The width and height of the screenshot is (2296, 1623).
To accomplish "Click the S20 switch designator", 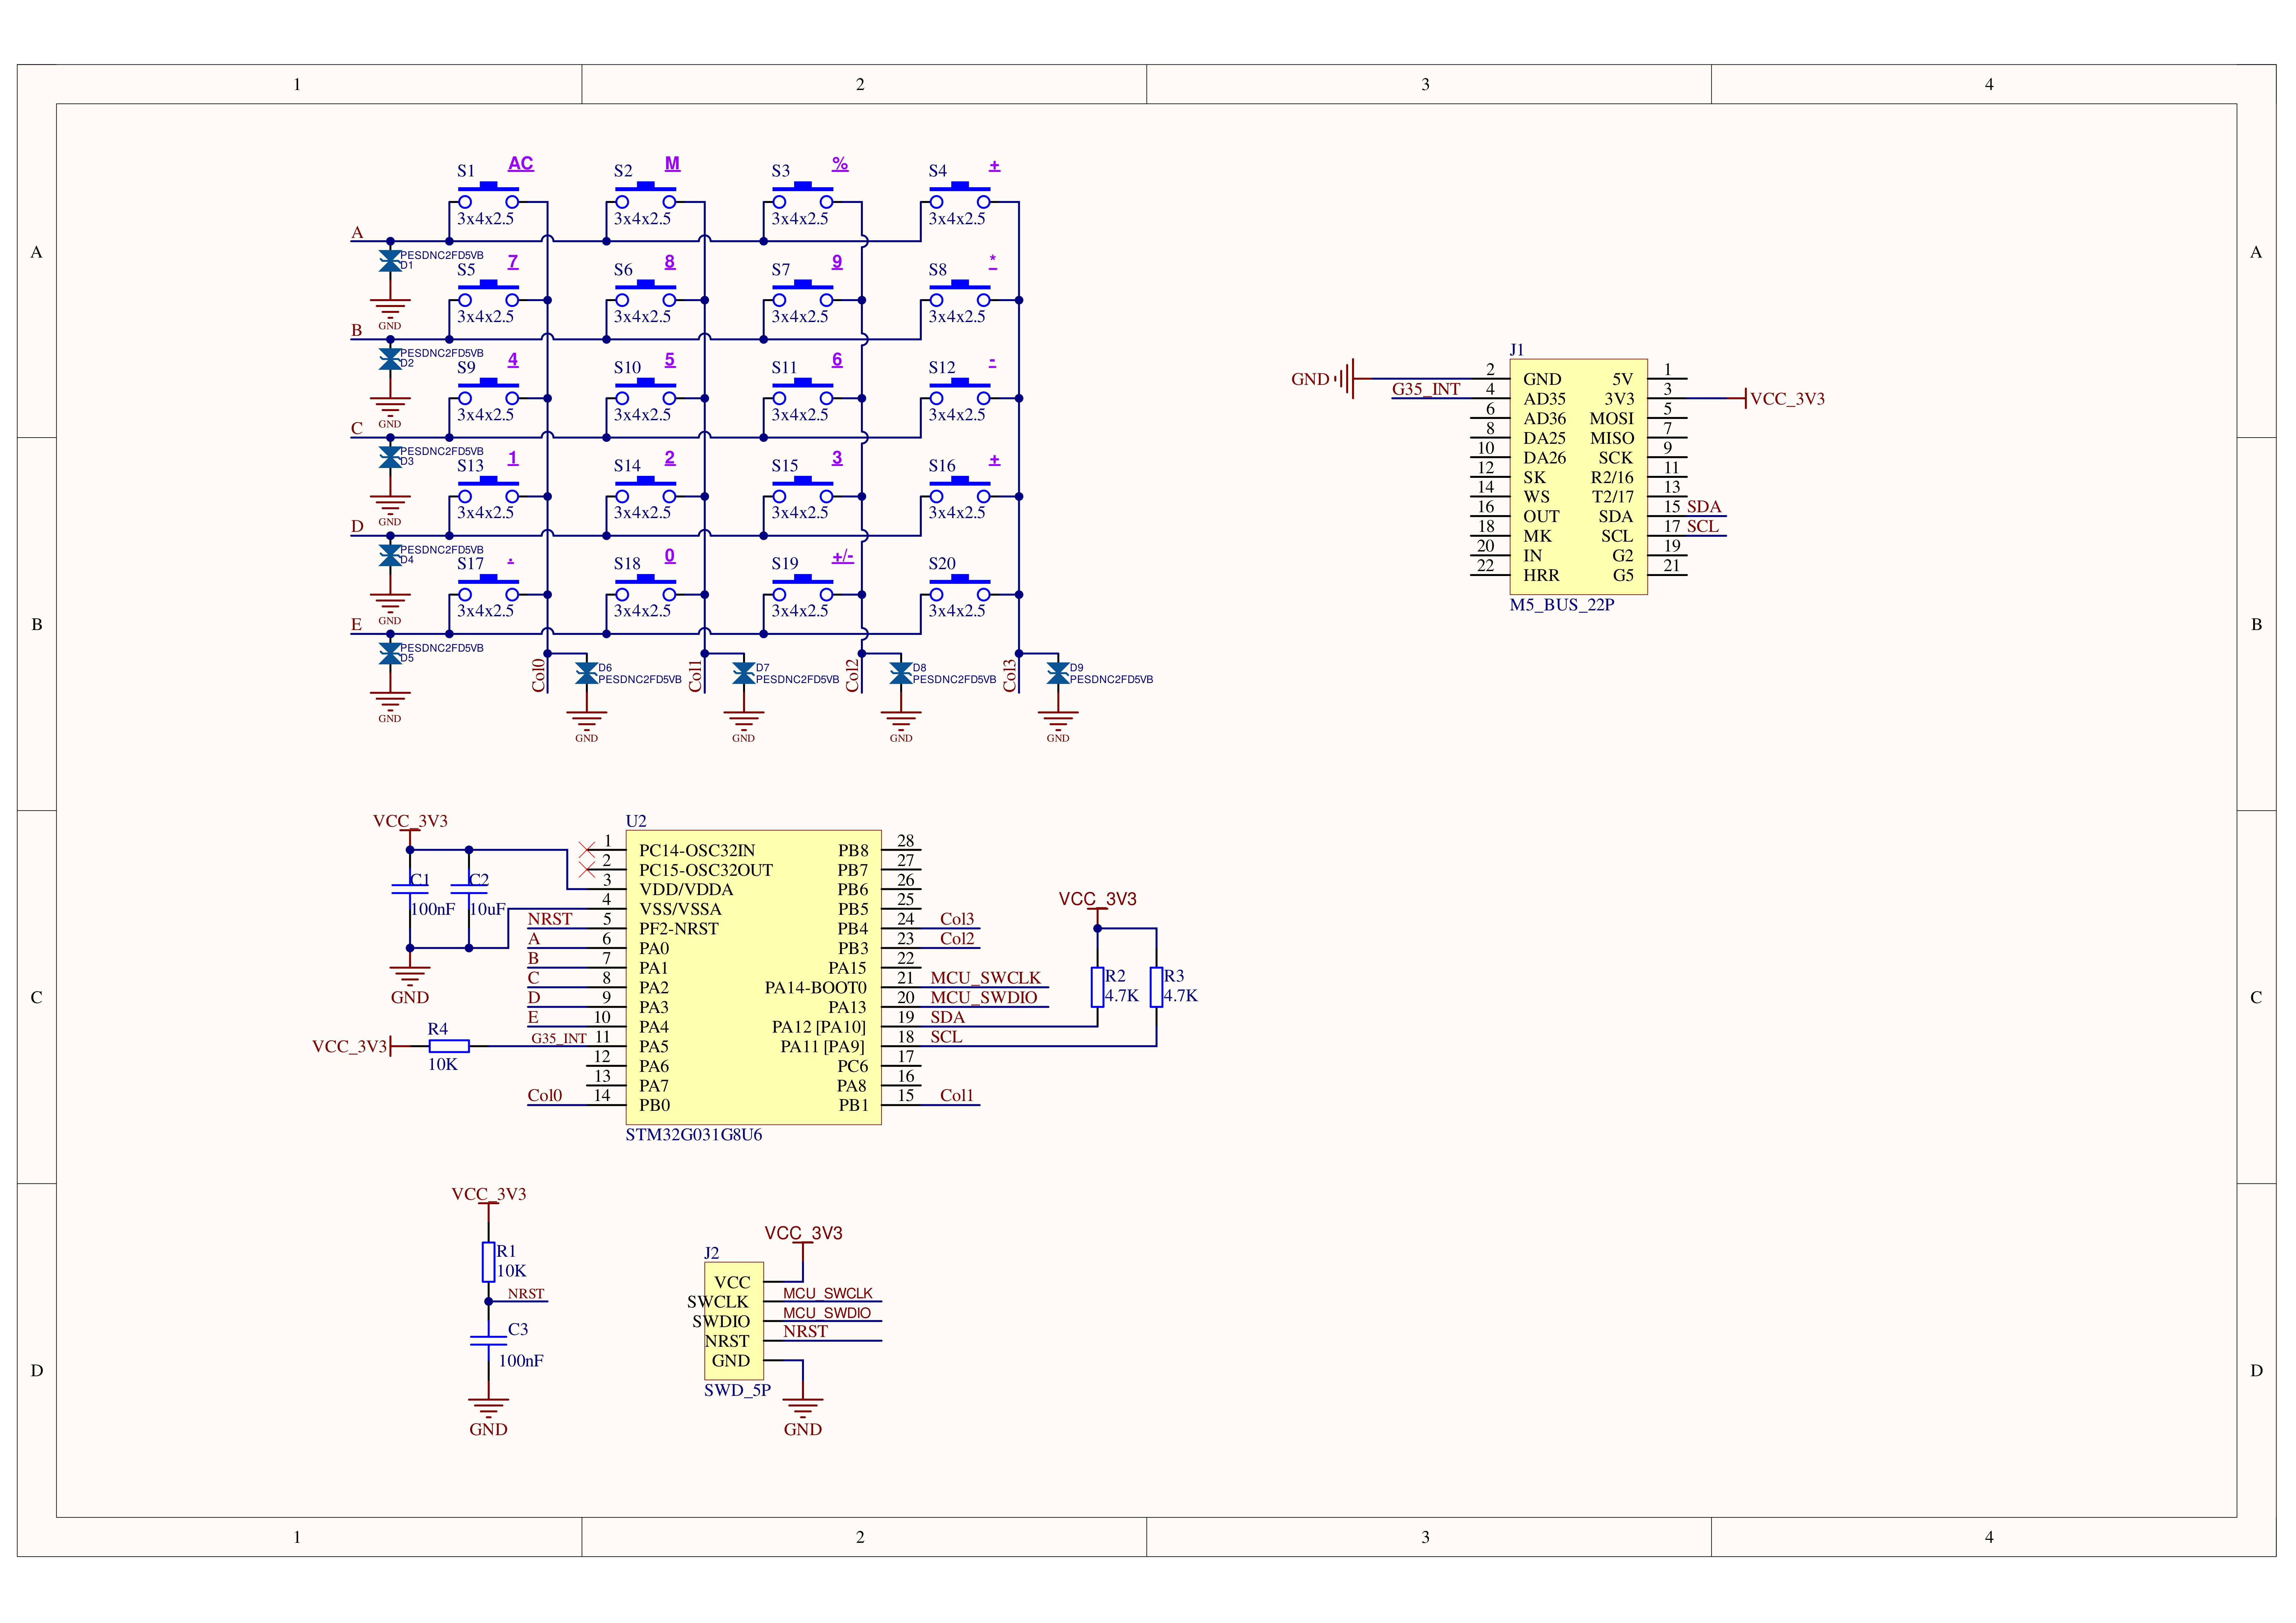I will pos(942,564).
